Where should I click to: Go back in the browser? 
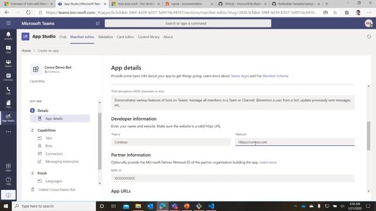(6, 12)
